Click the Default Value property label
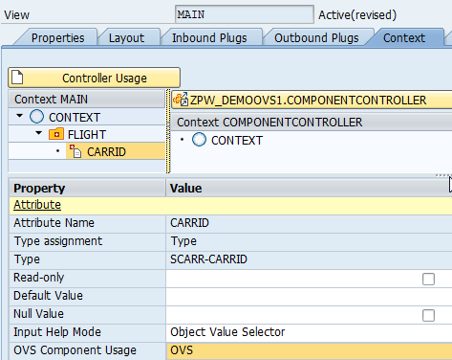This screenshot has width=452, height=360. click(48, 296)
